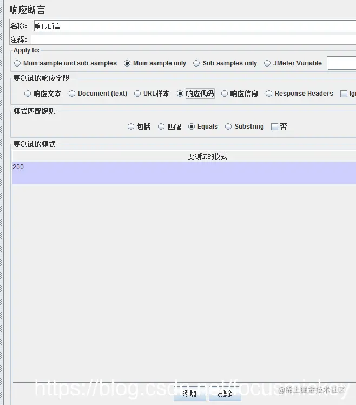Focus the 注释 comment field

(x=194, y=39)
